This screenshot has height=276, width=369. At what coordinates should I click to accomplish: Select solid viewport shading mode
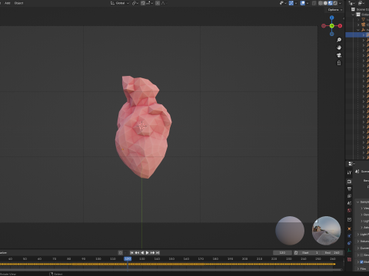[x=325, y=3]
